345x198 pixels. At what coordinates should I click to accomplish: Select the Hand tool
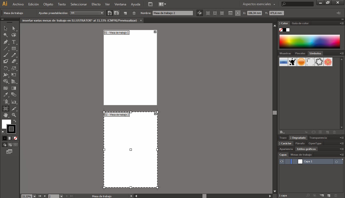point(5,115)
